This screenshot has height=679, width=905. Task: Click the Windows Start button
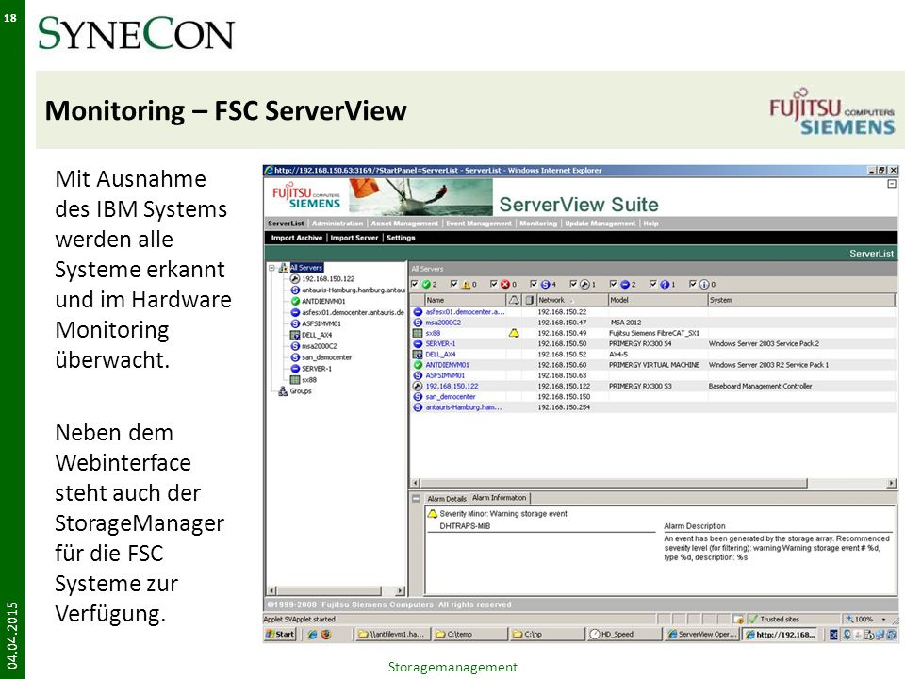[280, 634]
